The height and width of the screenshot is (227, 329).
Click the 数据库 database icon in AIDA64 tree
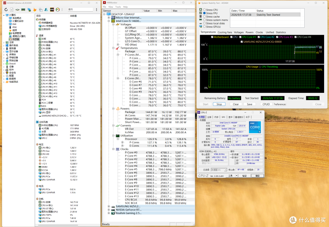tap(7, 79)
